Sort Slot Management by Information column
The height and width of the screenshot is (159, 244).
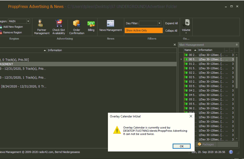click(211, 50)
